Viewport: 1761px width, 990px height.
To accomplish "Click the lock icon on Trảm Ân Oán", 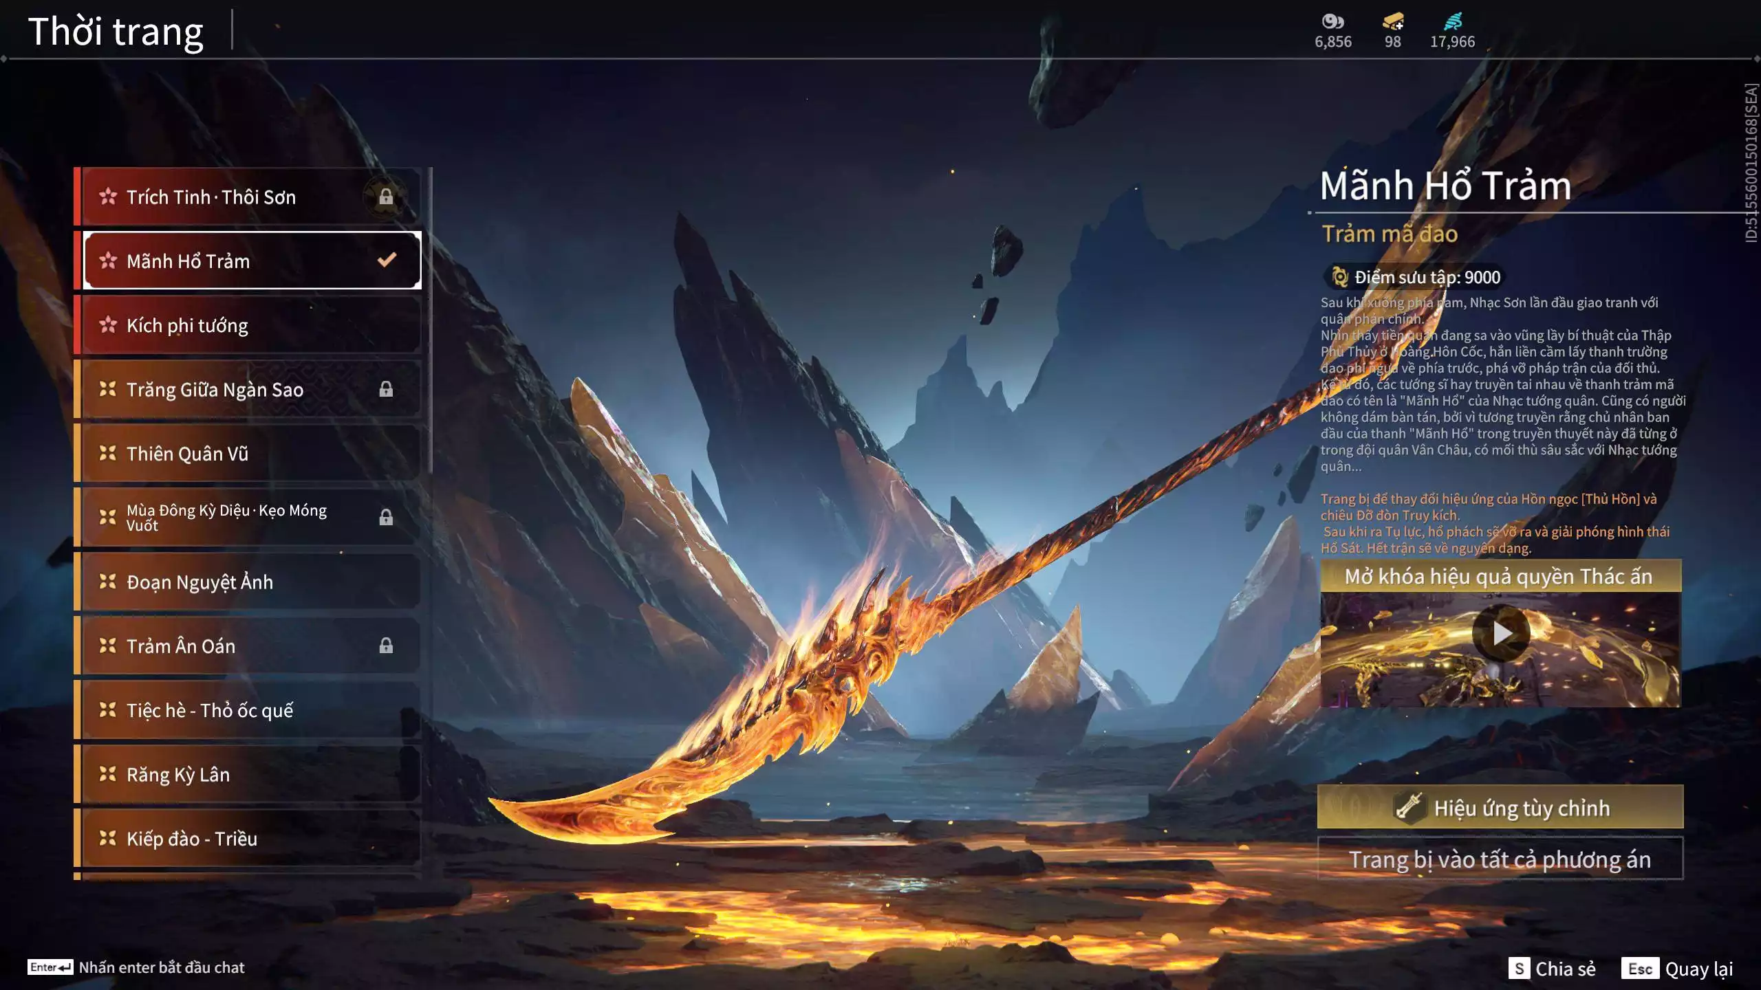I will coord(386,646).
